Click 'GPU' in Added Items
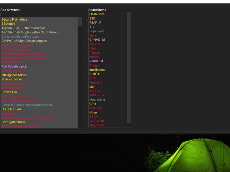Screen dimensions: 230x172 click(93, 104)
